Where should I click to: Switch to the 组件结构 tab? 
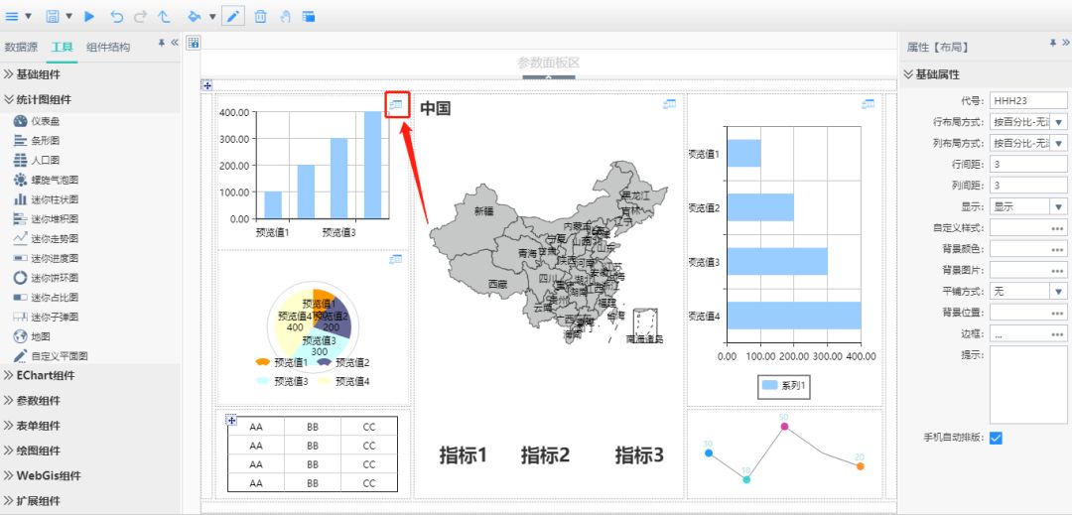pos(107,47)
